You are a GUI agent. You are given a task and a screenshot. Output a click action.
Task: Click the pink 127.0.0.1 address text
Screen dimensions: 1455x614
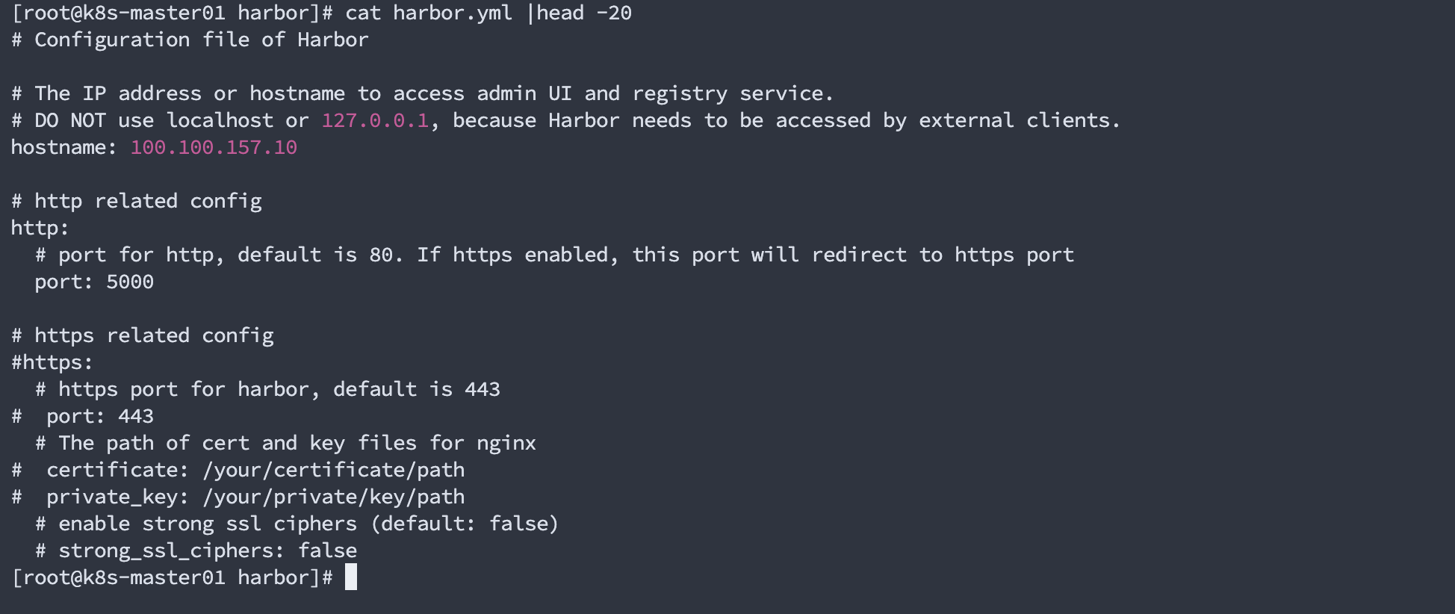point(375,120)
